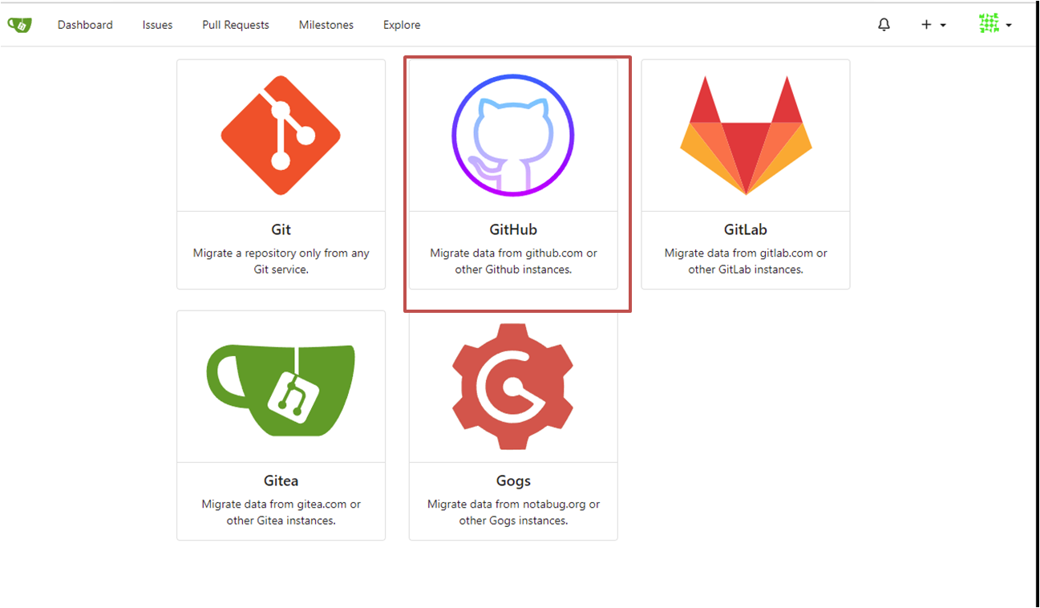Open the Explore page

click(402, 25)
